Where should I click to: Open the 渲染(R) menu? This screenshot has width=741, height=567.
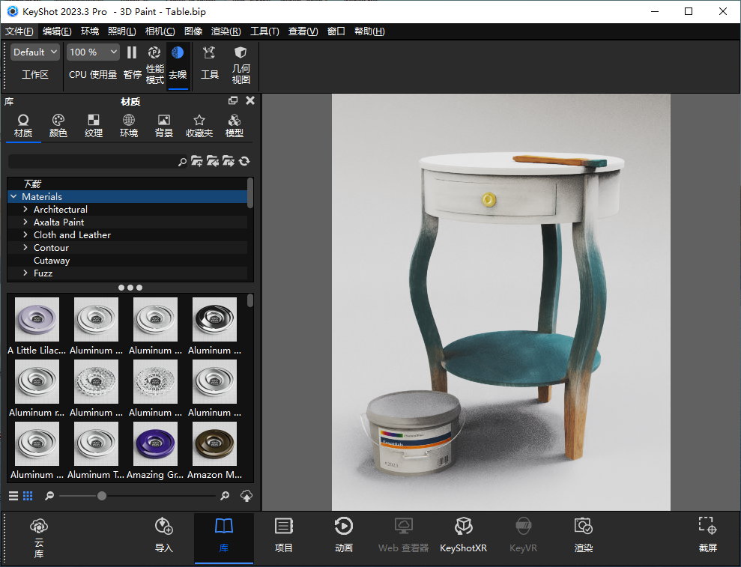pos(226,31)
